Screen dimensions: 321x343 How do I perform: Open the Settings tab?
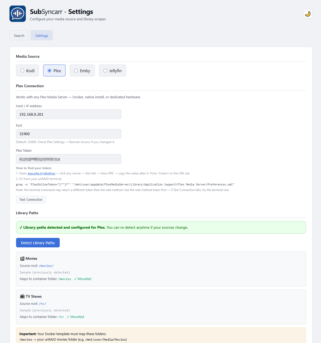(x=42, y=36)
